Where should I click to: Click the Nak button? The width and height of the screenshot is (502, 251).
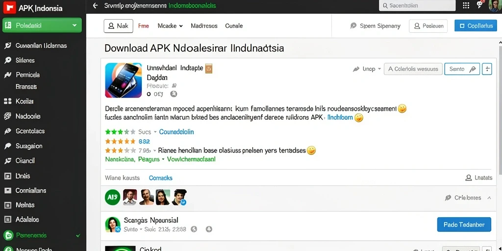(118, 26)
